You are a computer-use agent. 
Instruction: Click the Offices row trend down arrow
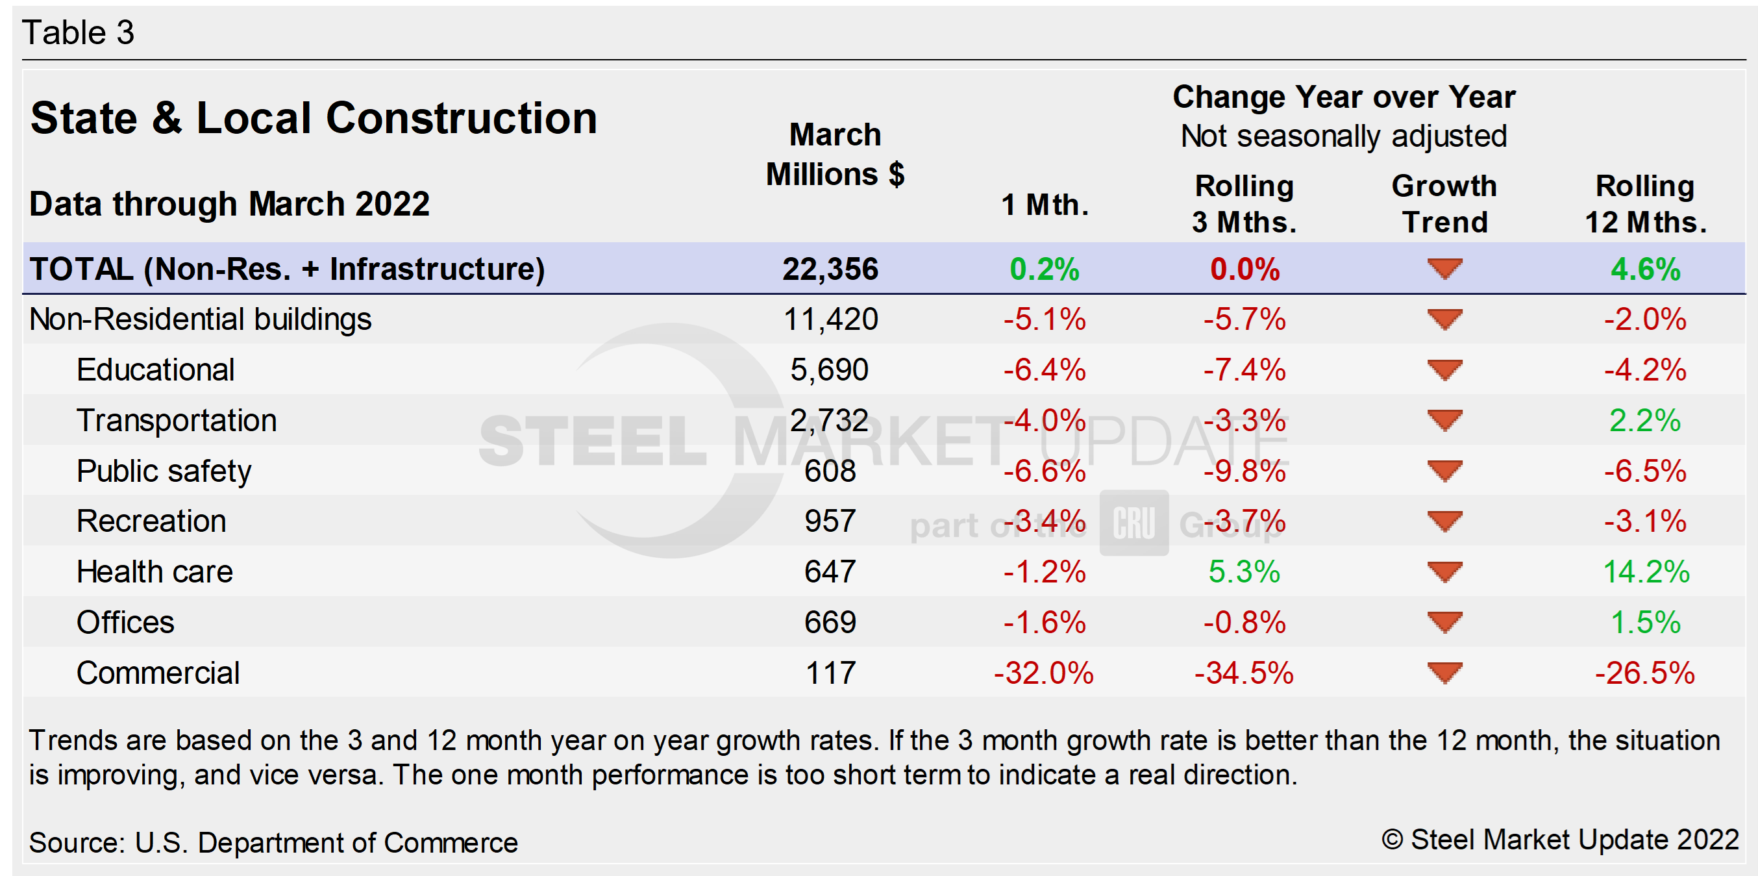[x=1444, y=622]
